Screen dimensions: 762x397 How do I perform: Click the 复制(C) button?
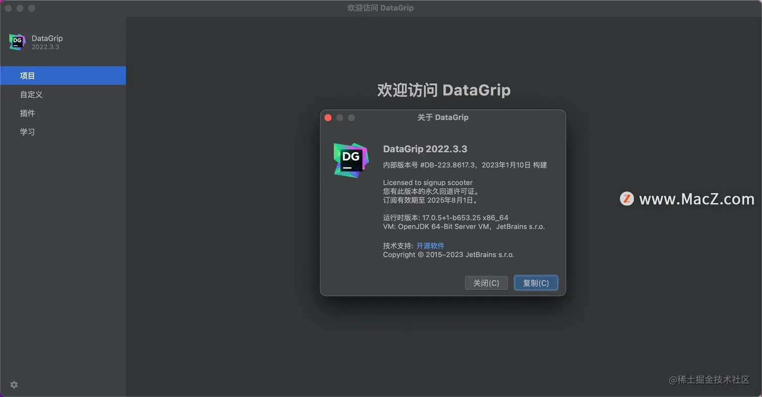pyautogui.click(x=536, y=283)
